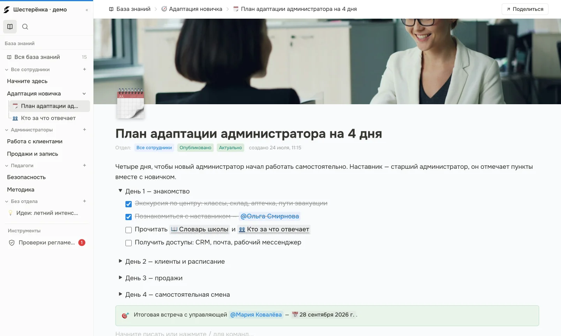Click people icon of Кто за что отвечает in sidebar
Image resolution: width=561 pixels, height=336 pixels.
[x=15, y=118]
